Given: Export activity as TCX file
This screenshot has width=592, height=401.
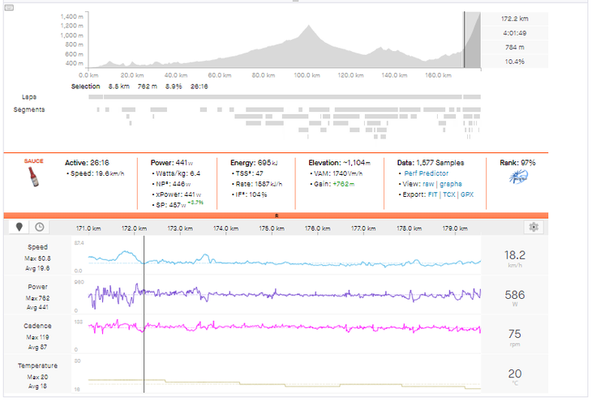Looking at the screenshot, I should pos(450,194).
